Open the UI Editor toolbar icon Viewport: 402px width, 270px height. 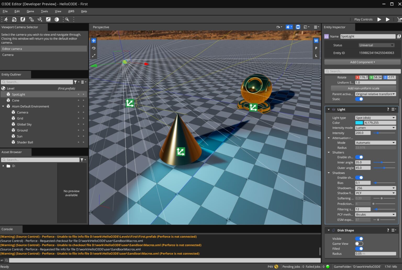click(48, 19)
